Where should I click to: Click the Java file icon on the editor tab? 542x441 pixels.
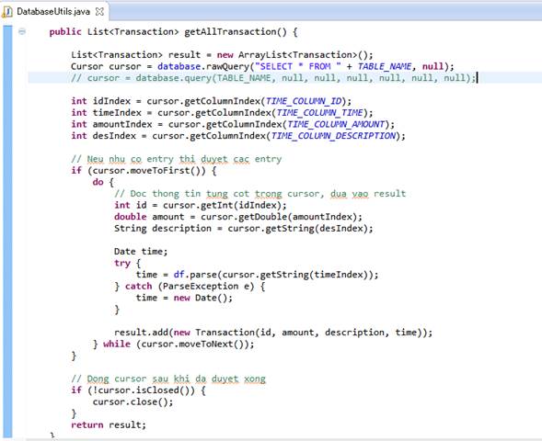(x=7, y=12)
